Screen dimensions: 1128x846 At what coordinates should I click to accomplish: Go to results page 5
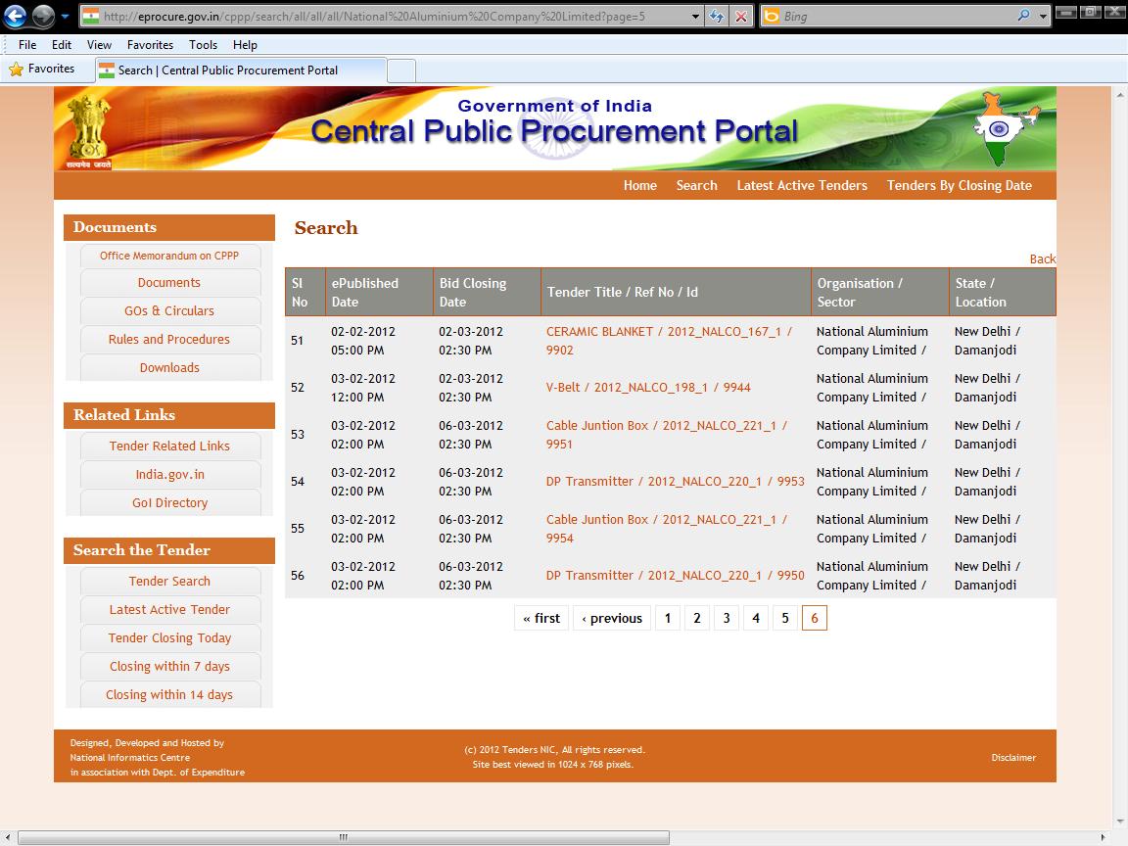pos(785,618)
